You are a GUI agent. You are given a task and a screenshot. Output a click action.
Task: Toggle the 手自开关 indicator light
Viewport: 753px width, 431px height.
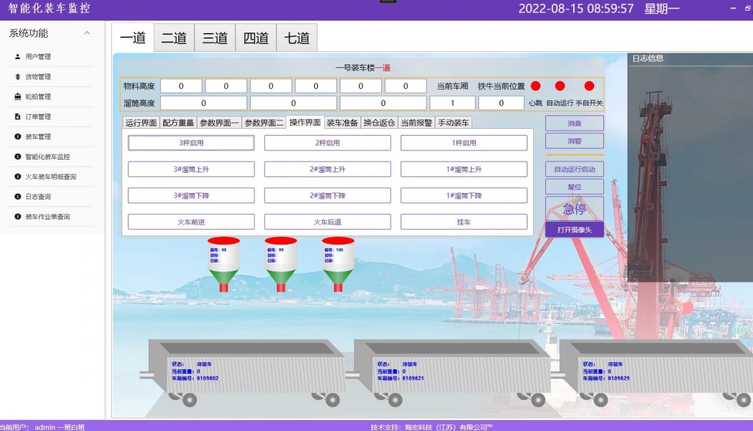click(589, 86)
